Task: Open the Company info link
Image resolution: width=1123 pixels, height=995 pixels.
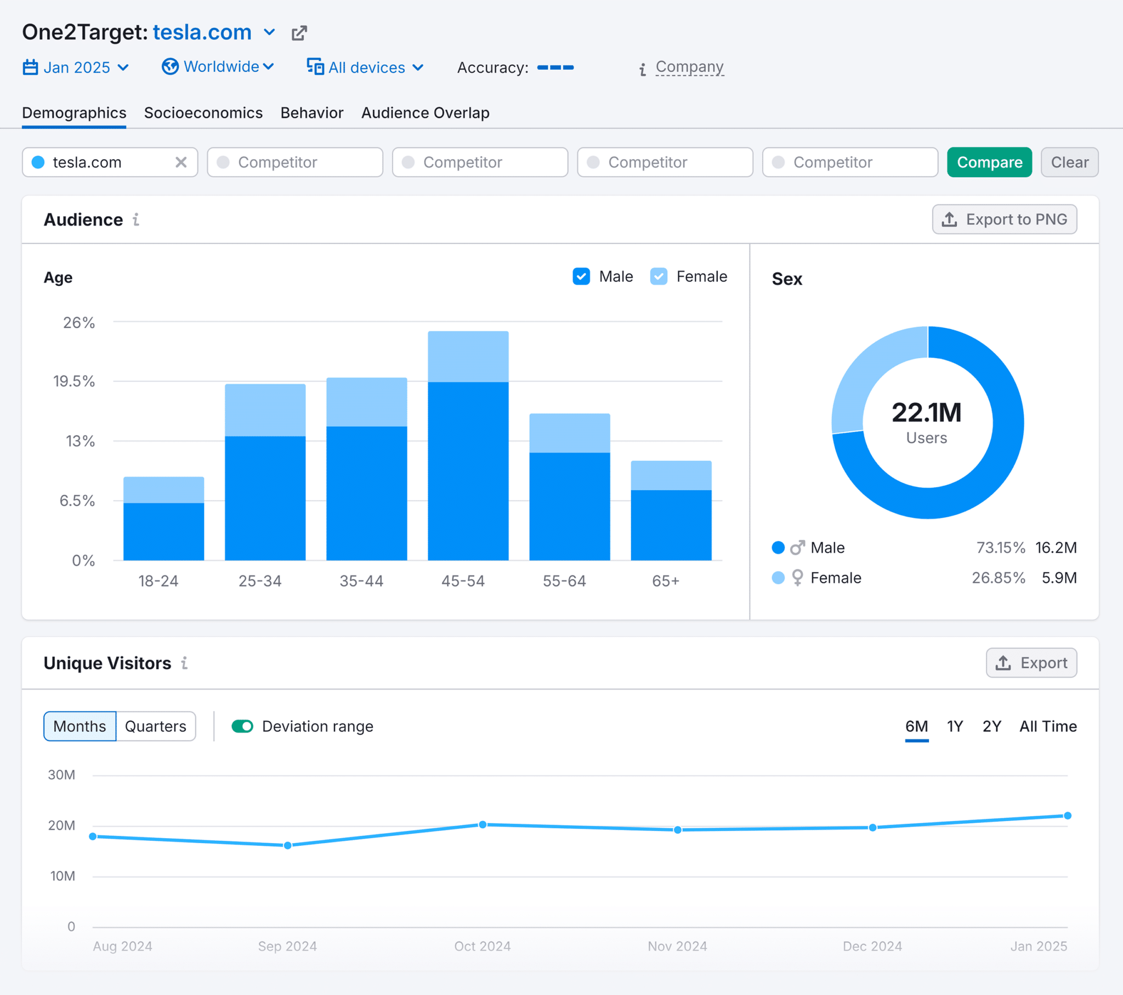Action: point(689,67)
